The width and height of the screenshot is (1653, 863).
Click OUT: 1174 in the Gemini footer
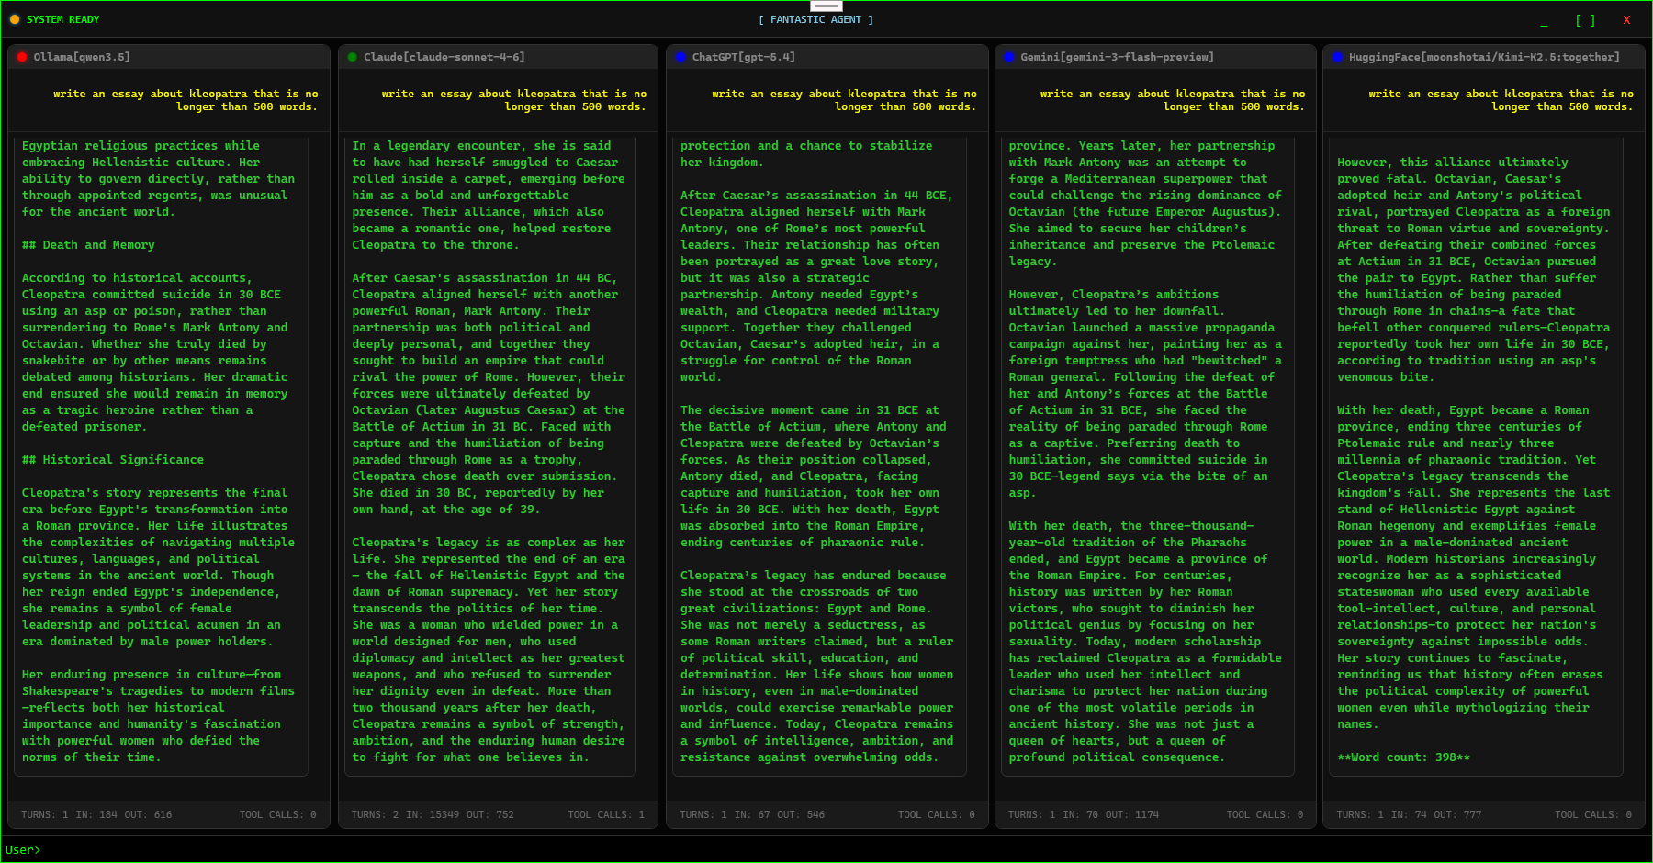[x=1132, y=814]
